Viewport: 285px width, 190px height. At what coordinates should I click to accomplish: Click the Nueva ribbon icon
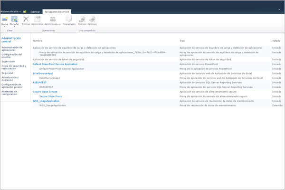point(5,19)
